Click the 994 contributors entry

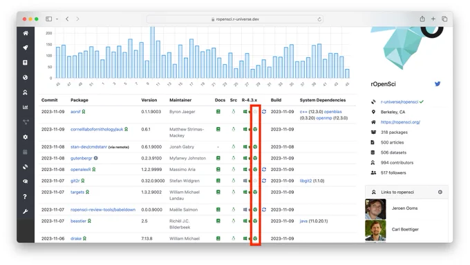[397, 163]
